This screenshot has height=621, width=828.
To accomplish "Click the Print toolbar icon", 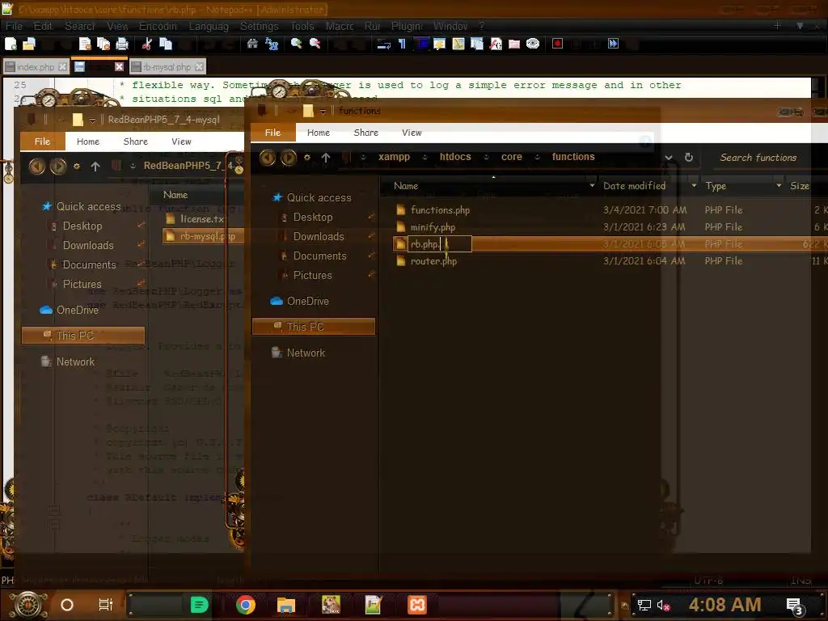I will (122, 44).
